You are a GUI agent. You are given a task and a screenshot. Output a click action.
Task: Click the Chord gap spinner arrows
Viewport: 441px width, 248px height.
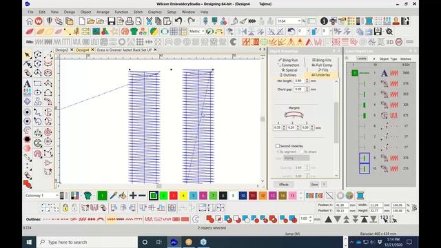tap(307, 89)
